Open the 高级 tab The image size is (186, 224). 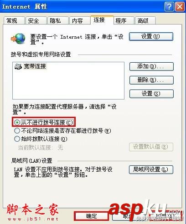click(145, 20)
